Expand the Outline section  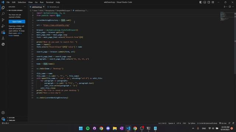click(11, 118)
